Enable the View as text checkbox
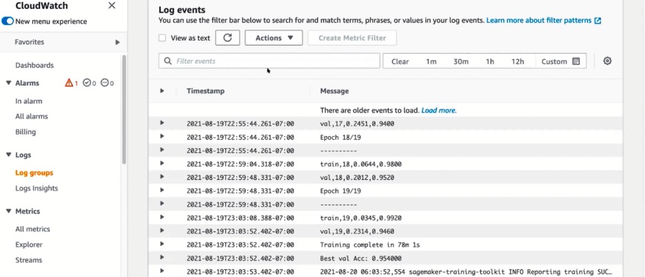The width and height of the screenshot is (645, 277). click(x=162, y=38)
